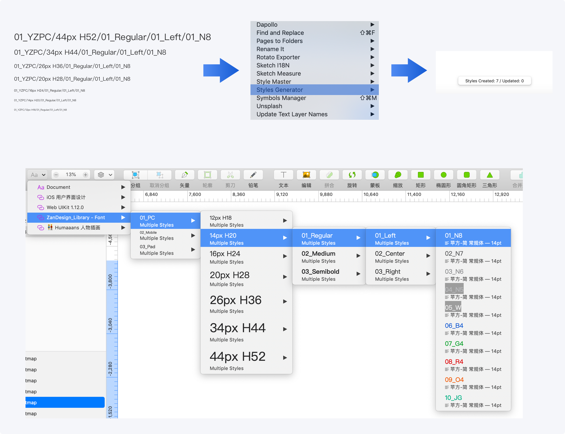Click the Rotate tool icon
Image resolution: width=565 pixels, height=434 pixels.
352,175
